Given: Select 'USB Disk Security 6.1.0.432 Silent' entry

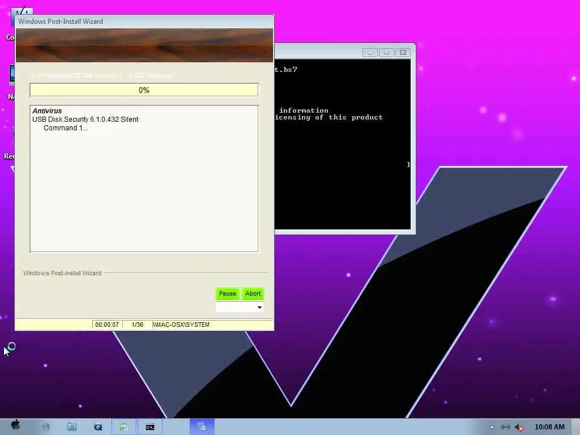Looking at the screenshot, I should pos(85,119).
